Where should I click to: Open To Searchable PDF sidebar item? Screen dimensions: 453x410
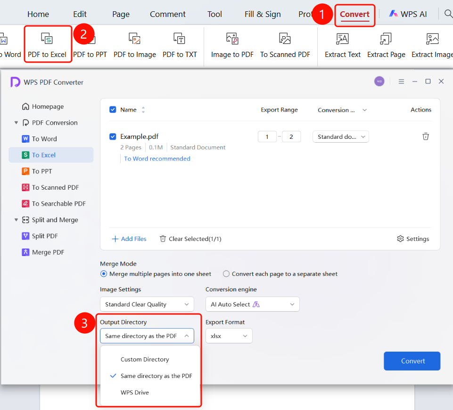(51, 204)
